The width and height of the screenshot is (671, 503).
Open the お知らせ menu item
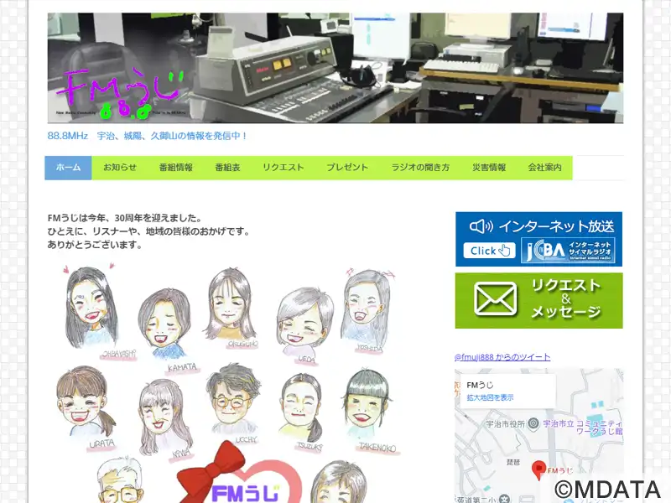coord(120,168)
